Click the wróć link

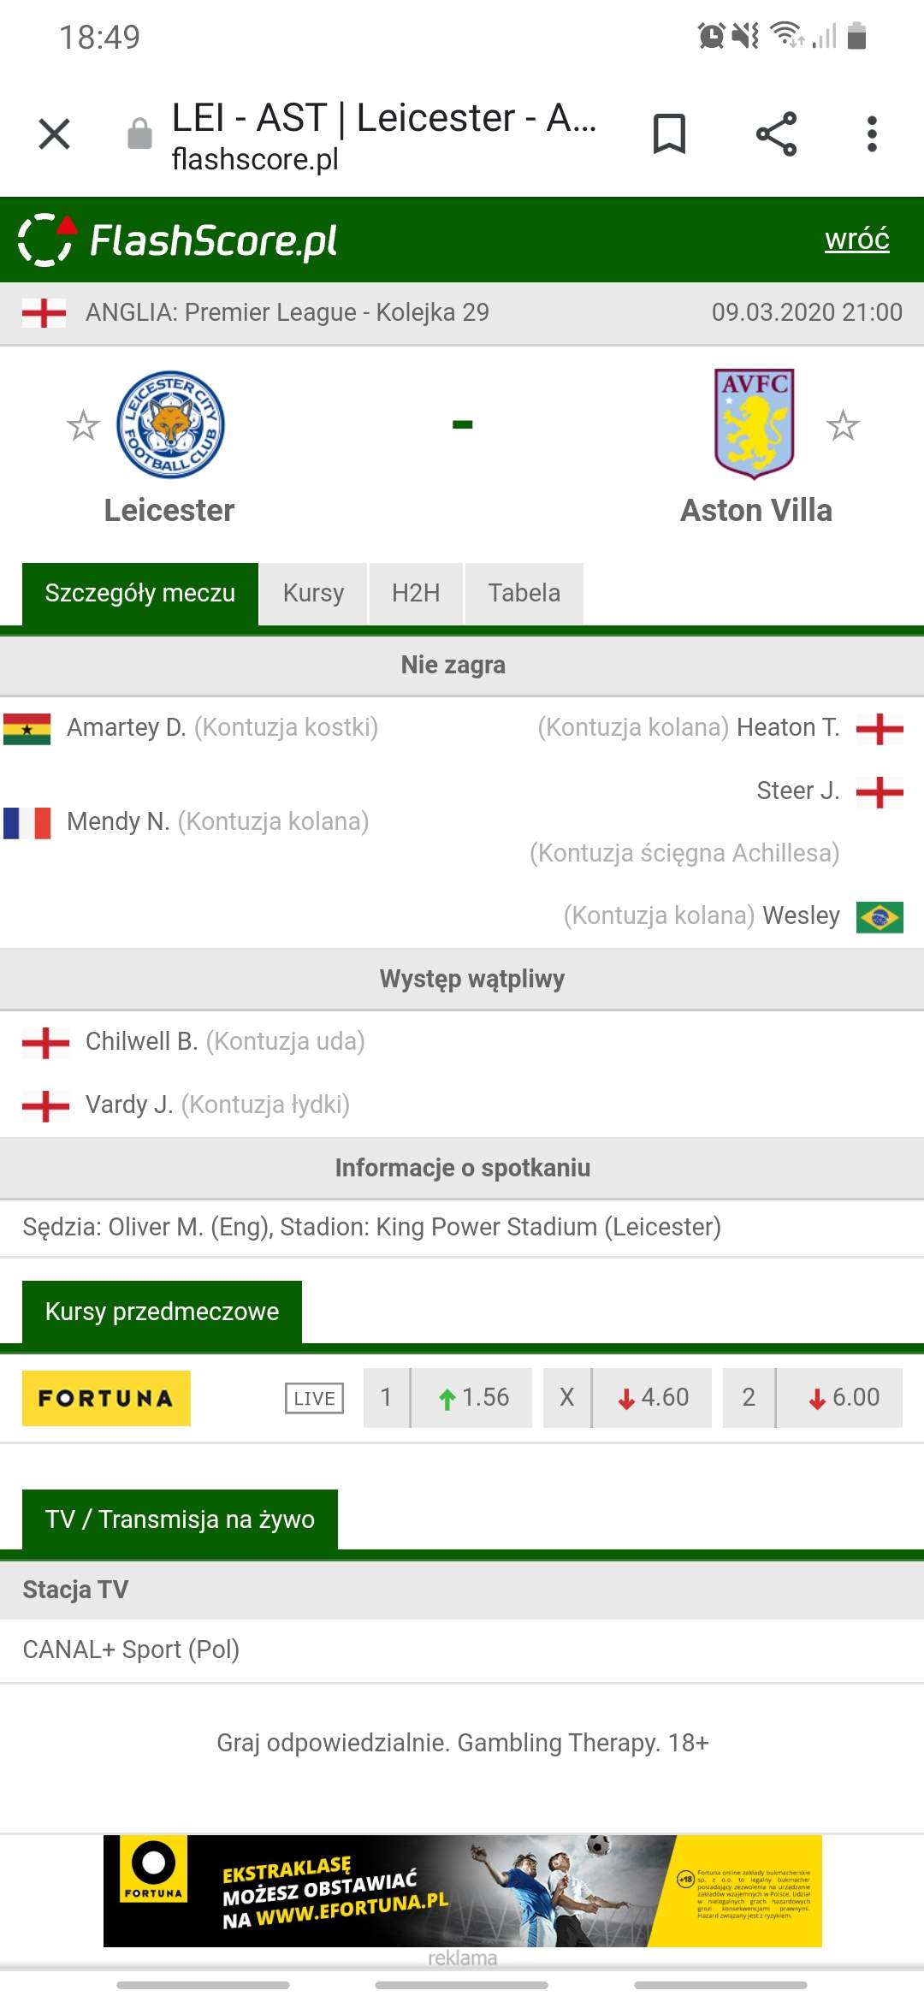856,239
